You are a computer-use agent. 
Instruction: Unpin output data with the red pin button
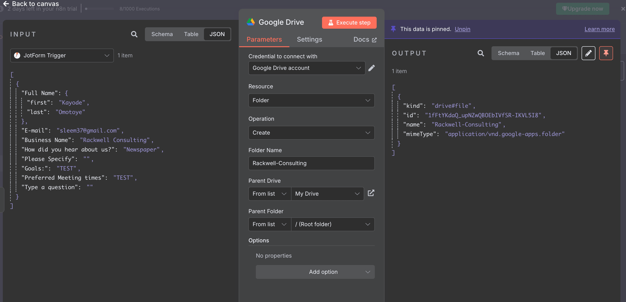[x=606, y=53]
